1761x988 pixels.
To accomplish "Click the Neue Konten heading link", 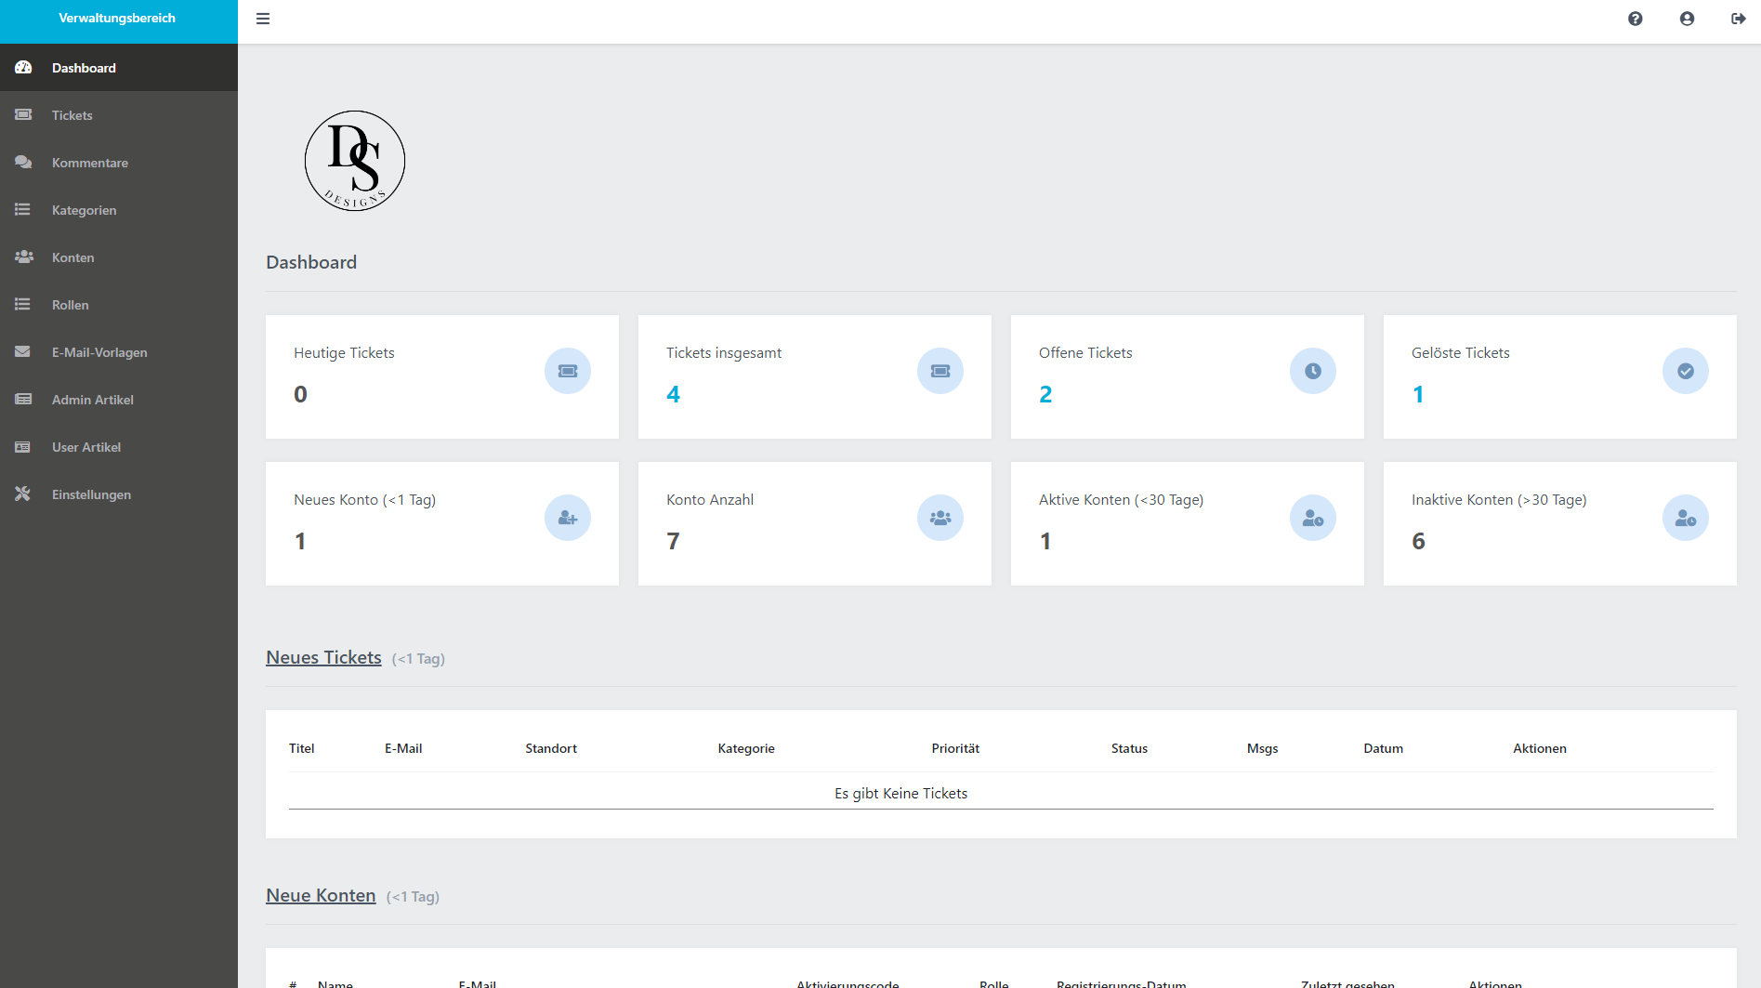I will click(321, 895).
